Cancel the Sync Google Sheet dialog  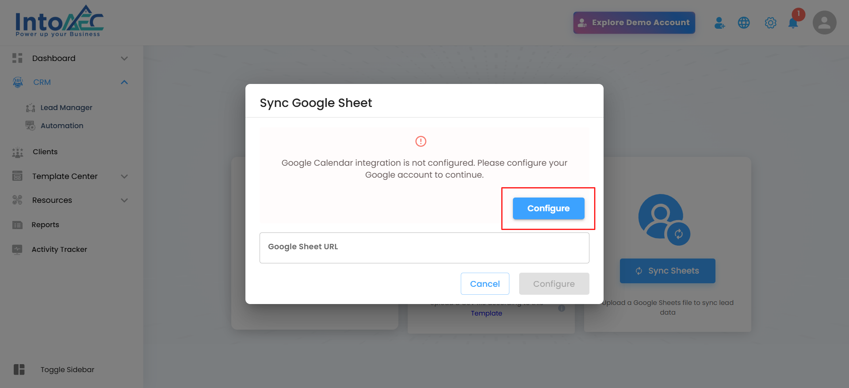coord(485,284)
